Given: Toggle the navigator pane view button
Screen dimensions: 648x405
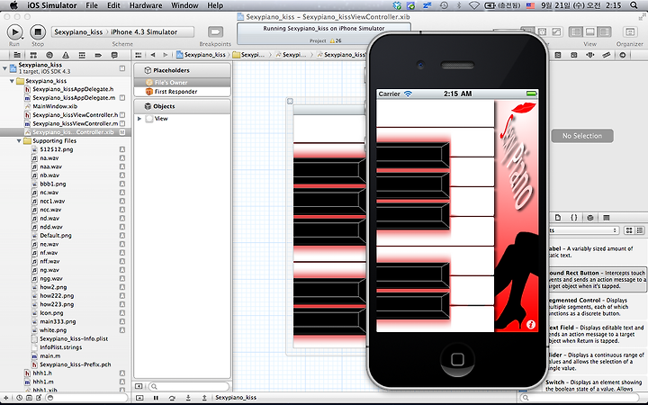Looking at the screenshot, I should 576,31.
